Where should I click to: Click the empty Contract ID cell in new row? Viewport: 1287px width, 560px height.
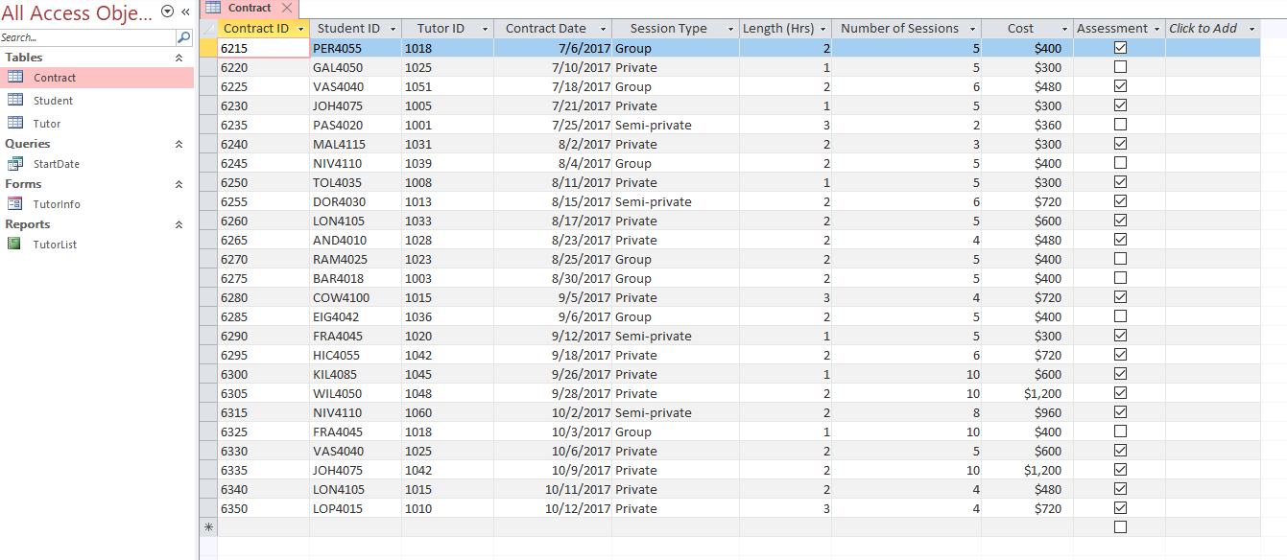[263, 527]
